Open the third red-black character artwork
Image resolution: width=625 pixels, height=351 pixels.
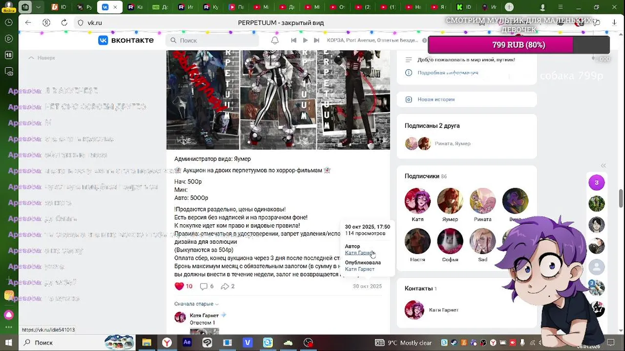354,100
